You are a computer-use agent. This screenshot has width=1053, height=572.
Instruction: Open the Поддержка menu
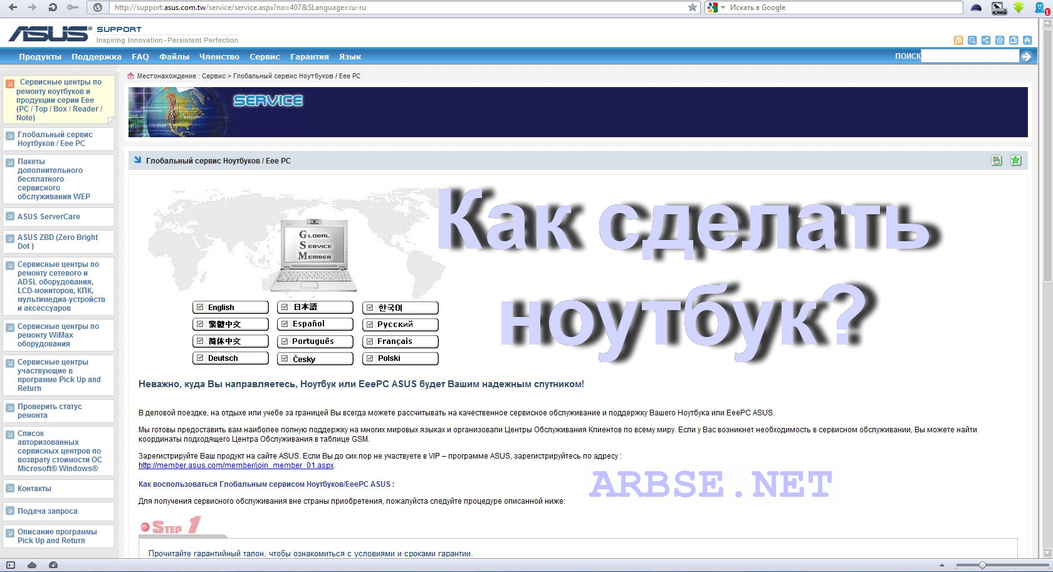[97, 56]
